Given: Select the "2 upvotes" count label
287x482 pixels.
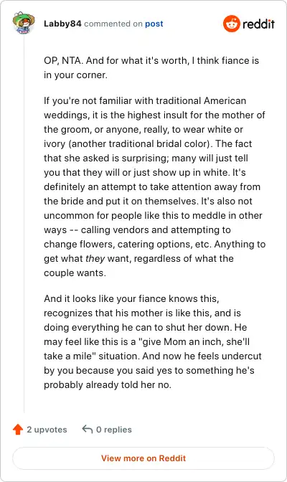Looking at the screenshot, I should click(47, 430).
